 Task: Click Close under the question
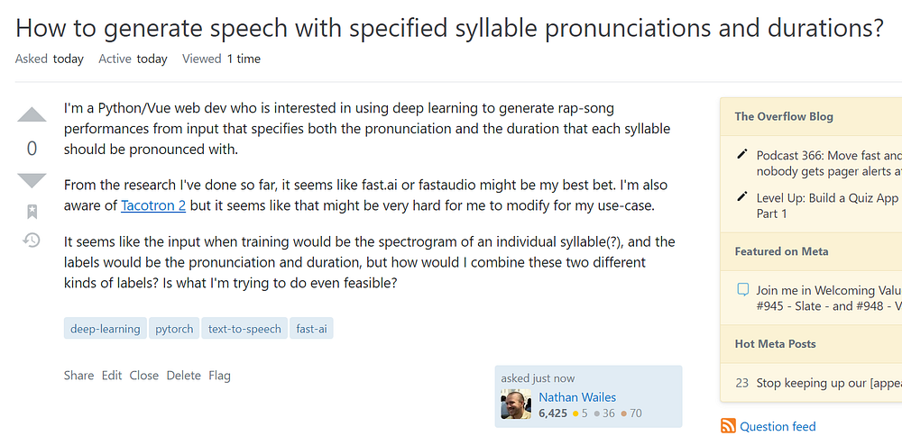[x=143, y=375]
